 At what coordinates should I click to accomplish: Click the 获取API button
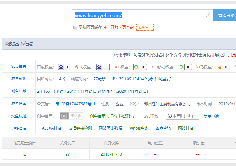(145, 27)
